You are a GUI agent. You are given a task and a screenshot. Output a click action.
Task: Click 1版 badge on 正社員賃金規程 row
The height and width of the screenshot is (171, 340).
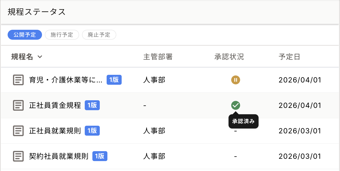[x=92, y=105]
